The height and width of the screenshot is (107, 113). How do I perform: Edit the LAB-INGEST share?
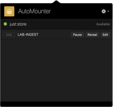pos(105,35)
